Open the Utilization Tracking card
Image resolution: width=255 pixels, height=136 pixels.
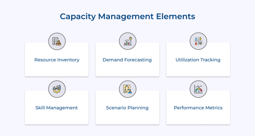pos(198,60)
